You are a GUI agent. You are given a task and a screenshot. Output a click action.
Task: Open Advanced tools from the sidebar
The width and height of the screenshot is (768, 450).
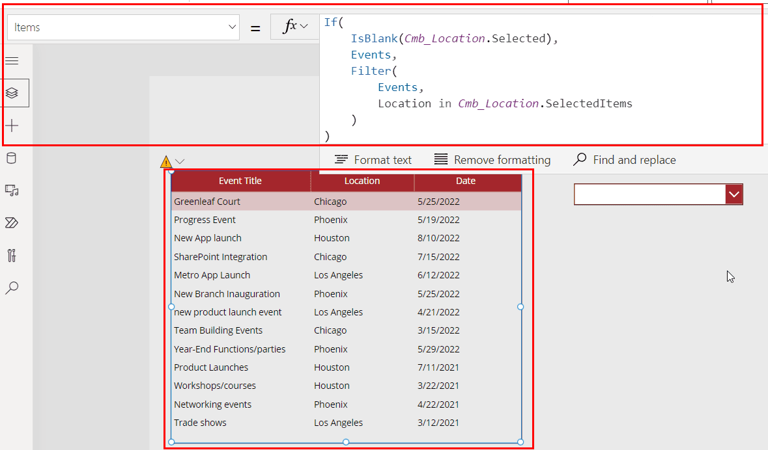point(12,255)
